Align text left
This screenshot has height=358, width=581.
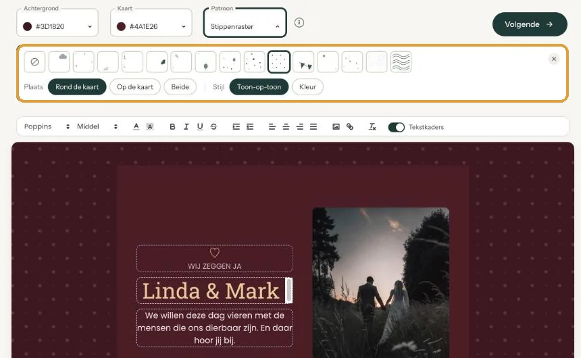pyautogui.click(x=272, y=127)
